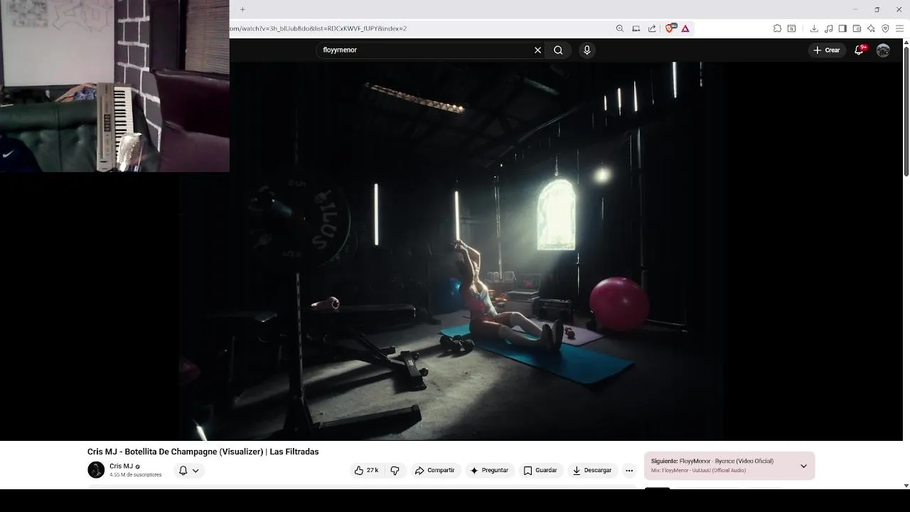910x512 pixels.
Task: Click the page vertical scrollbar thumb
Action: pos(906,110)
